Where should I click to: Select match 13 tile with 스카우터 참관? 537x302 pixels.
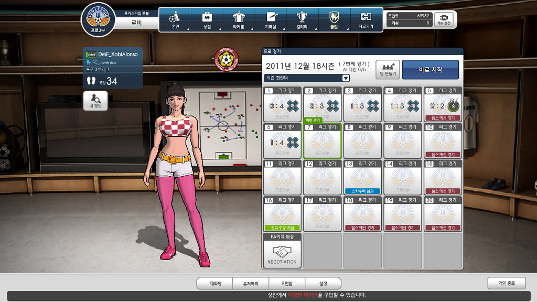coord(362,177)
